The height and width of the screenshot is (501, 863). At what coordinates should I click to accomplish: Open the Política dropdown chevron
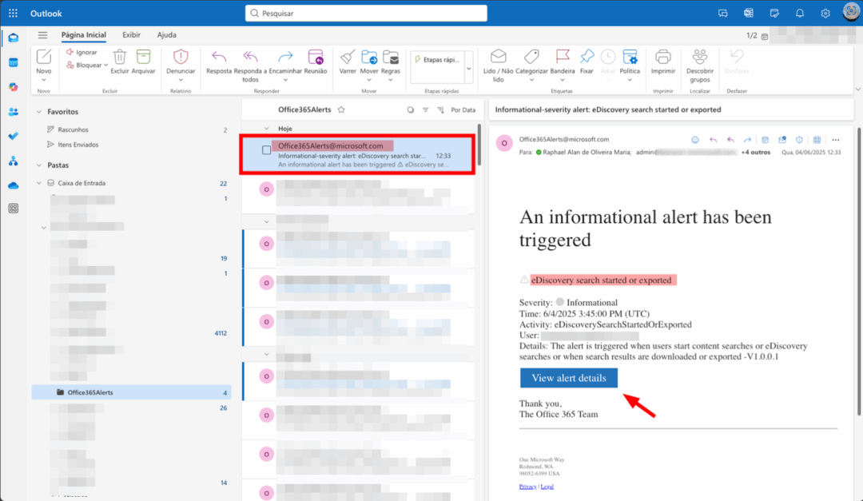click(x=630, y=80)
